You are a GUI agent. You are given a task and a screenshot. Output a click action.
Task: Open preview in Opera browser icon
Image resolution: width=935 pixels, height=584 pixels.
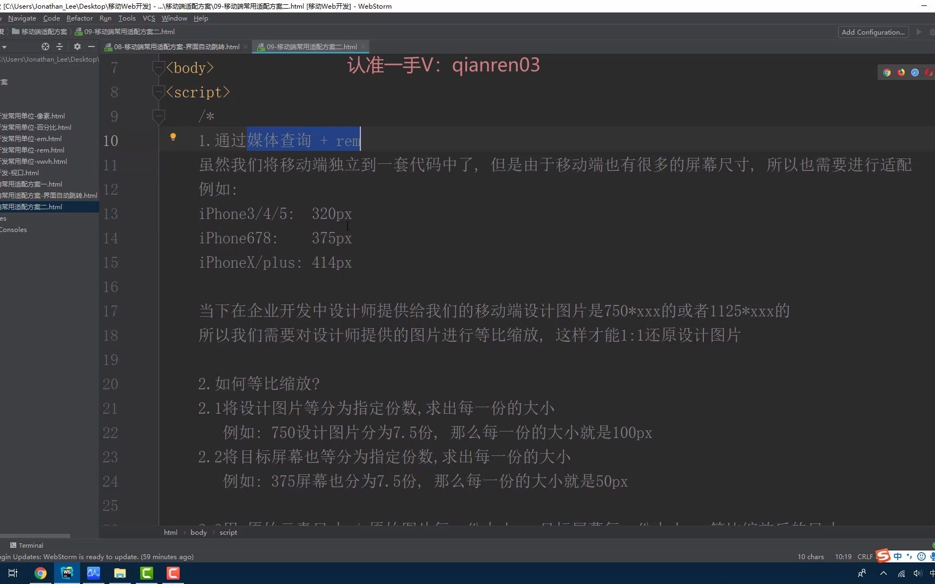929,72
